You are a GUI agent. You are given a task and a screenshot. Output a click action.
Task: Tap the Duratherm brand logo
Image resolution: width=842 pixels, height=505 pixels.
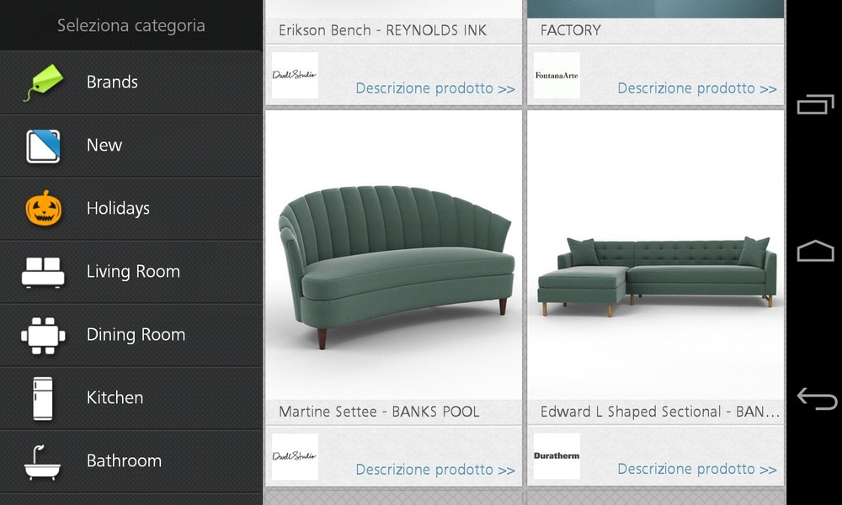point(557,456)
